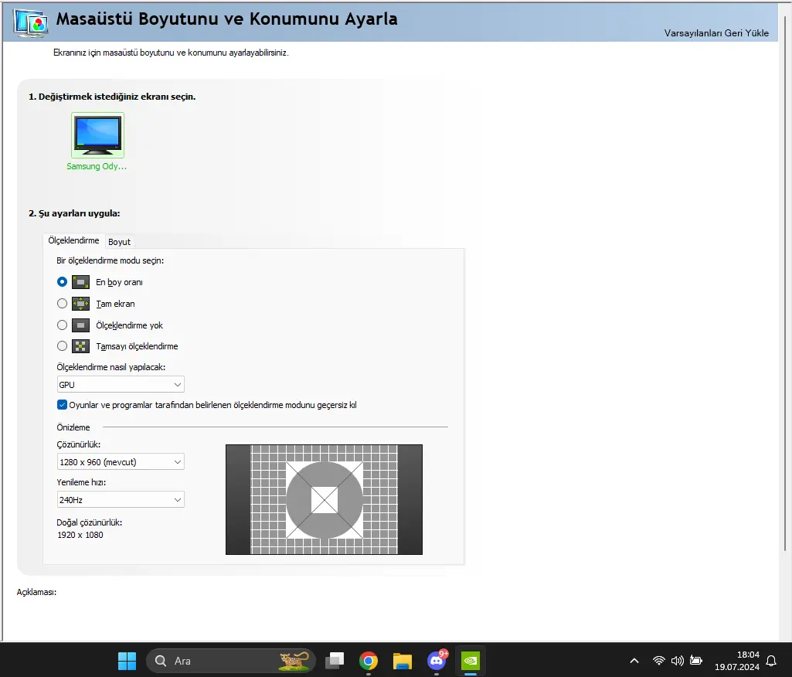
Task: Click the NVIDIA Control Panel taskbar icon
Action: coord(471,661)
